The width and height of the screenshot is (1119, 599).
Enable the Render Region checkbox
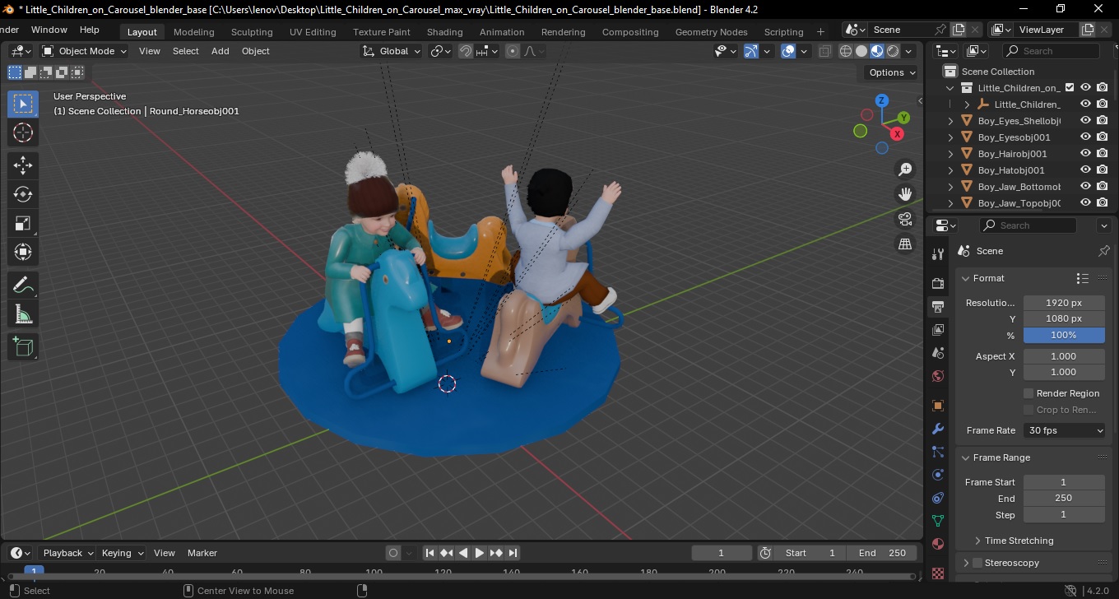point(1028,393)
